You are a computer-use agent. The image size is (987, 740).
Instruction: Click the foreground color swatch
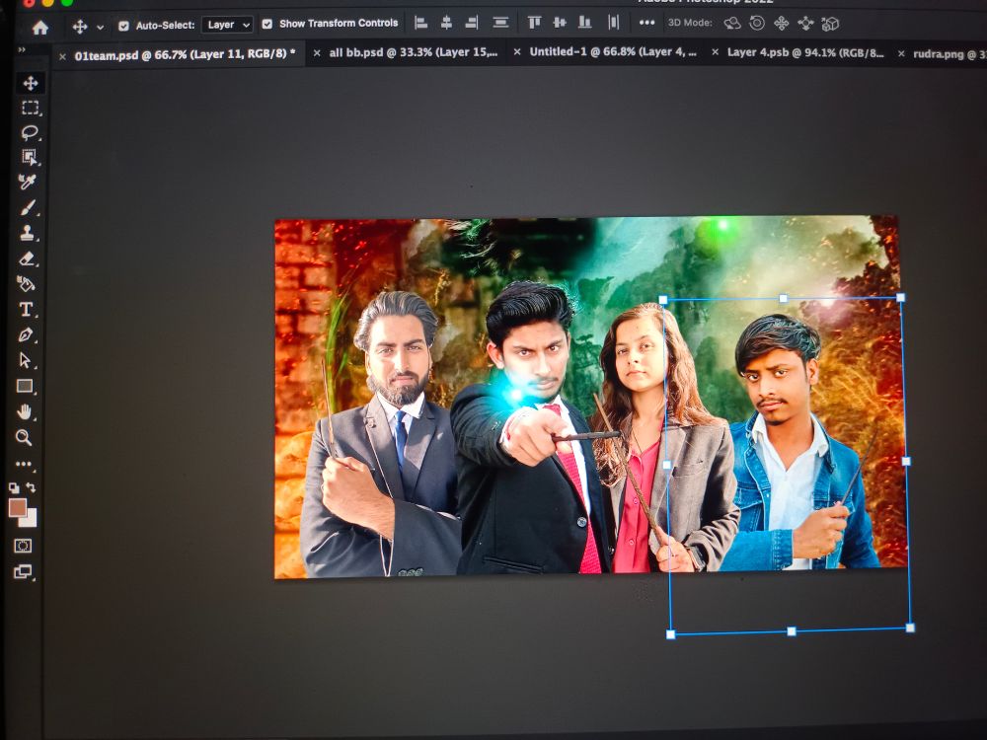pyautogui.click(x=17, y=507)
